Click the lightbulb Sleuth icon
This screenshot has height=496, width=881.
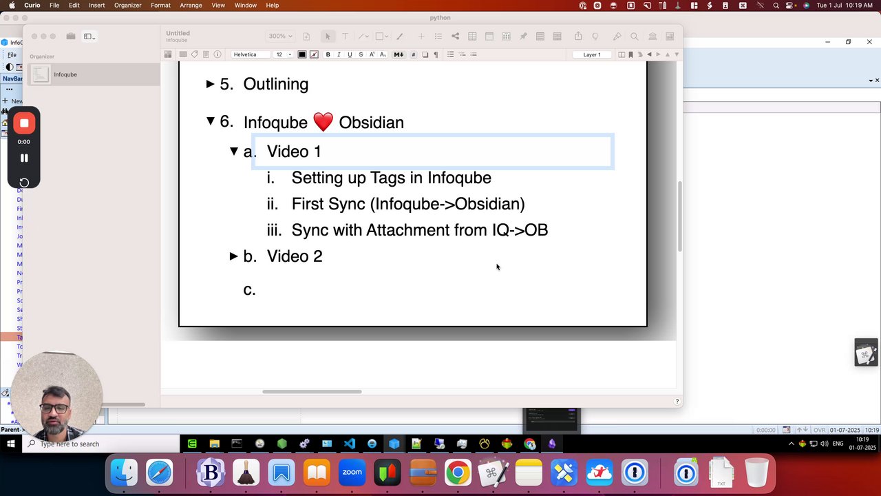pyautogui.click(x=595, y=36)
